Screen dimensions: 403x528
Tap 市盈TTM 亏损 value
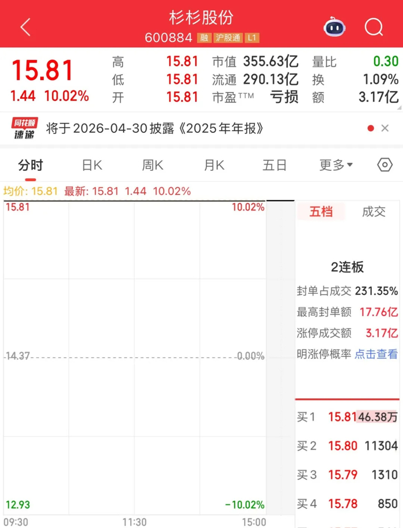coord(284,97)
